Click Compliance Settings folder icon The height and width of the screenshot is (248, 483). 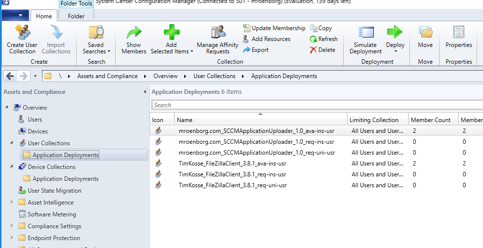tap(22, 226)
